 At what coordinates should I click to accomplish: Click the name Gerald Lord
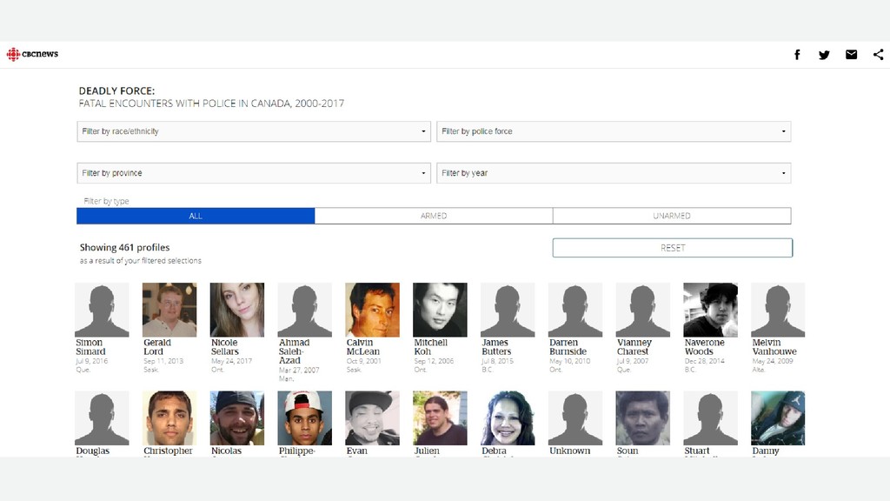point(157,347)
